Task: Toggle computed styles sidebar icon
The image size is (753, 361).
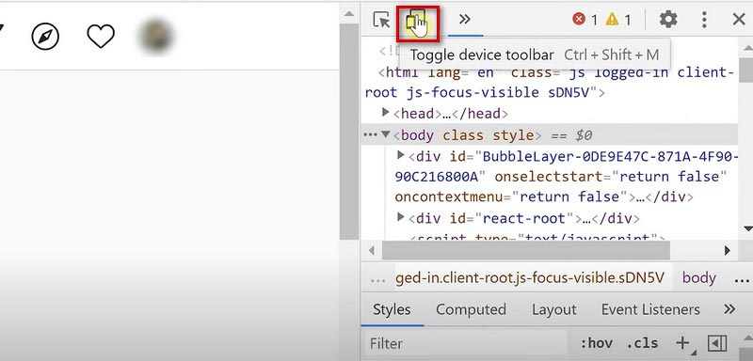Action: [717, 343]
